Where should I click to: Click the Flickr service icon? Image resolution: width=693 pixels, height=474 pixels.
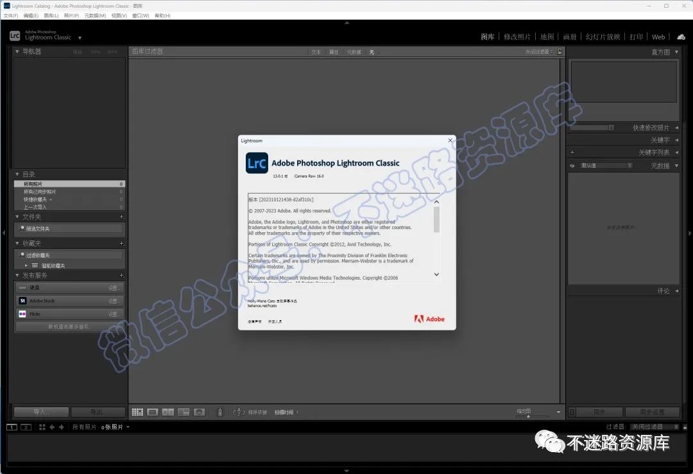pyautogui.click(x=22, y=314)
